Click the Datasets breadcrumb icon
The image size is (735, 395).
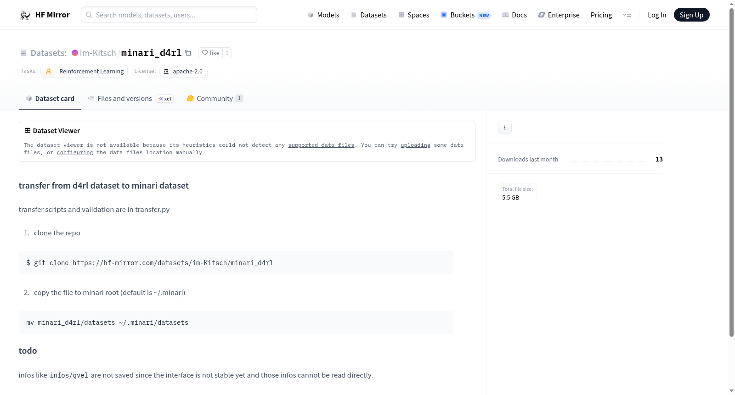[x=23, y=53]
